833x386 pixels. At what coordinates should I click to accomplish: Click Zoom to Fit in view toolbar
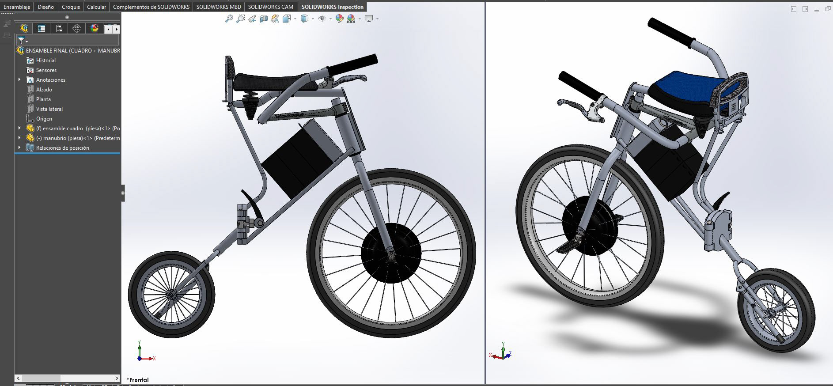(x=229, y=19)
